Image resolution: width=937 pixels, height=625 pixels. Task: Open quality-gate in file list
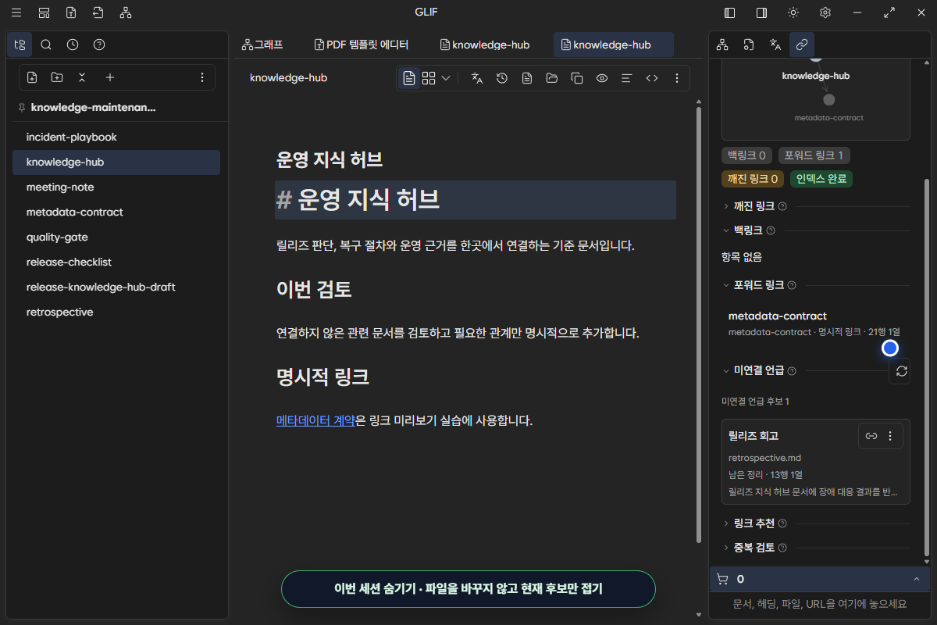(x=116, y=237)
